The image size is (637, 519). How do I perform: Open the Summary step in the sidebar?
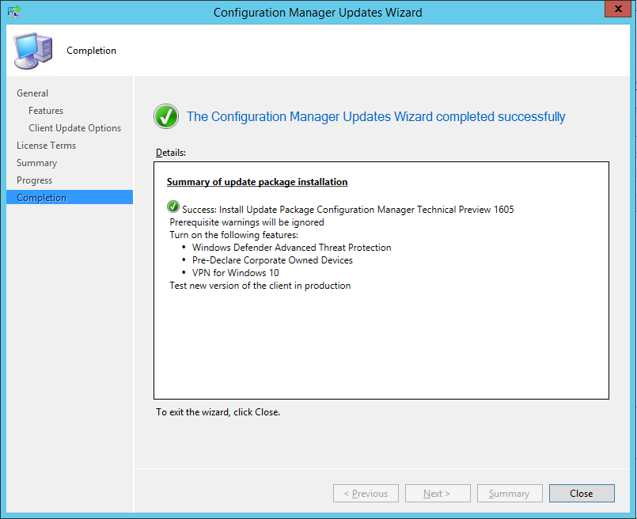pyautogui.click(x=37, y=163)
